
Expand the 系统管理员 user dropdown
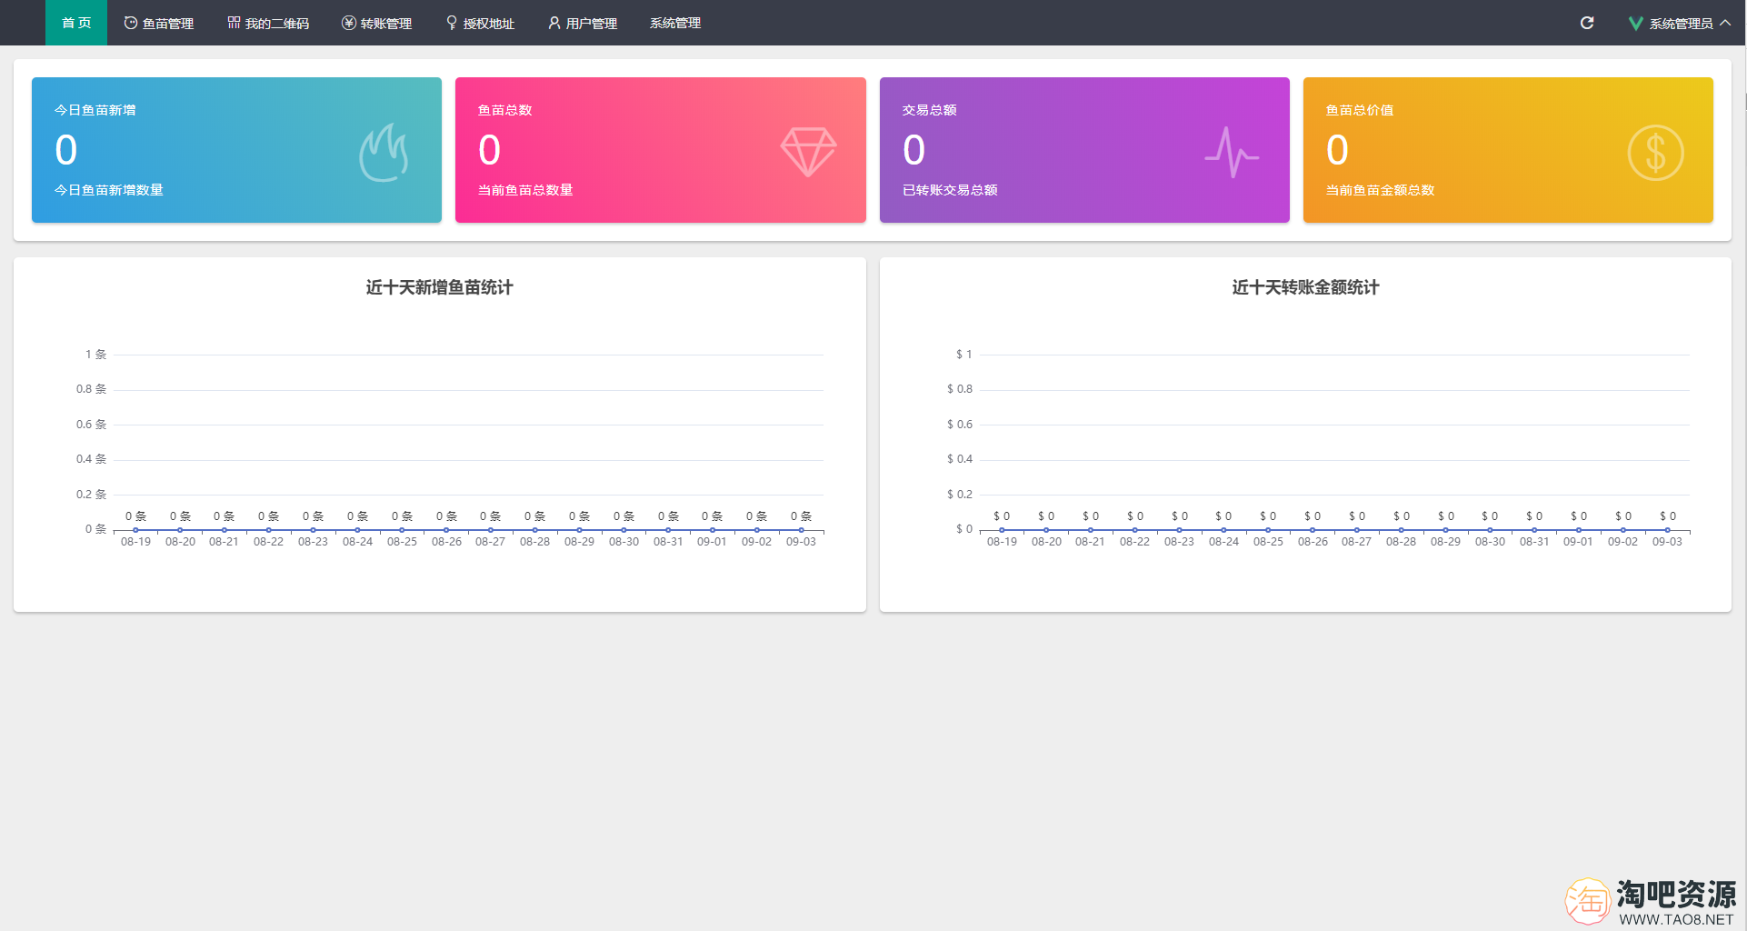point(1680,24)
